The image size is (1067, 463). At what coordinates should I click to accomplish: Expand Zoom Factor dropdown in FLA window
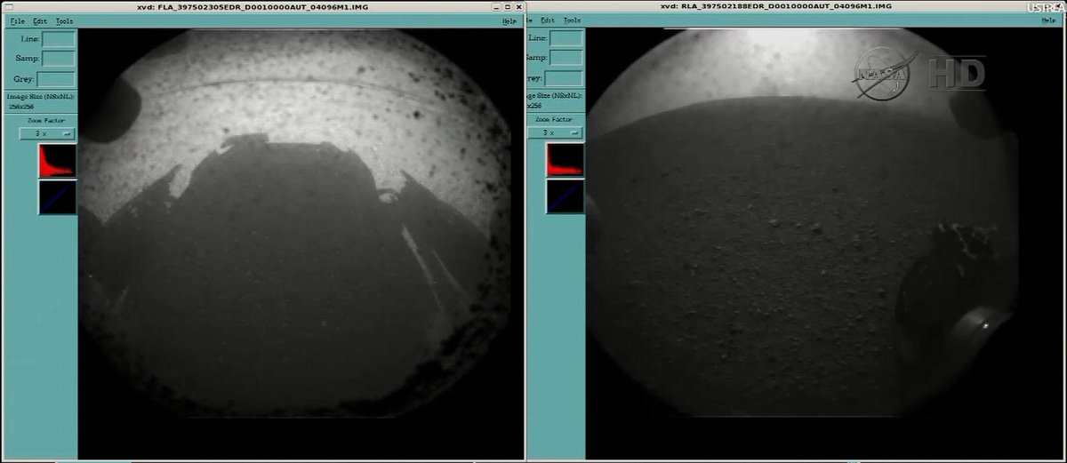coord(47,133)
